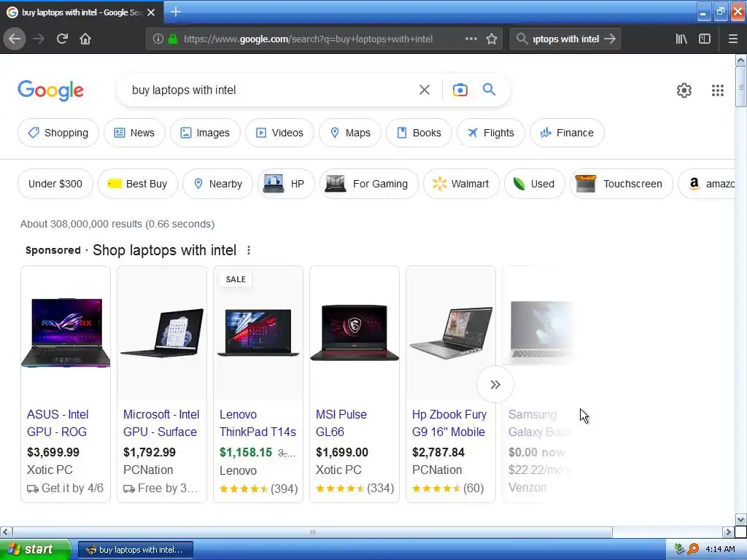Reload the current page
This screenshot has height=560, width=747.
(62, 39)
